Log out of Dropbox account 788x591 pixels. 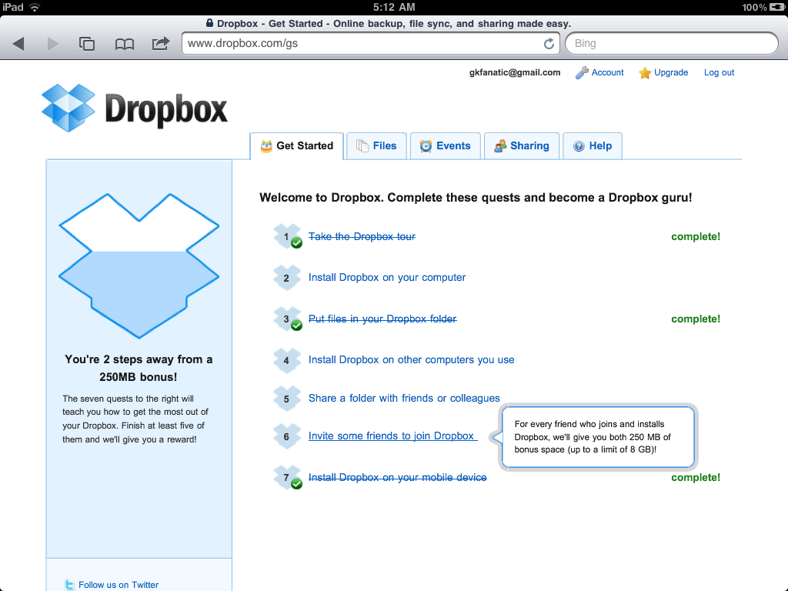coord(719,73)
